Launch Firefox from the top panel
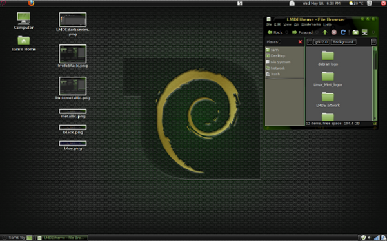Image resolution: width=387 pixels, height=241 pixels. tap(31, 3)
